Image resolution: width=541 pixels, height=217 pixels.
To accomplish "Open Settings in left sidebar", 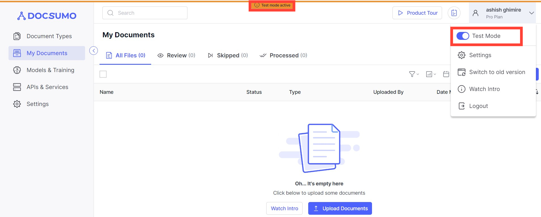I will click(47, 104).
